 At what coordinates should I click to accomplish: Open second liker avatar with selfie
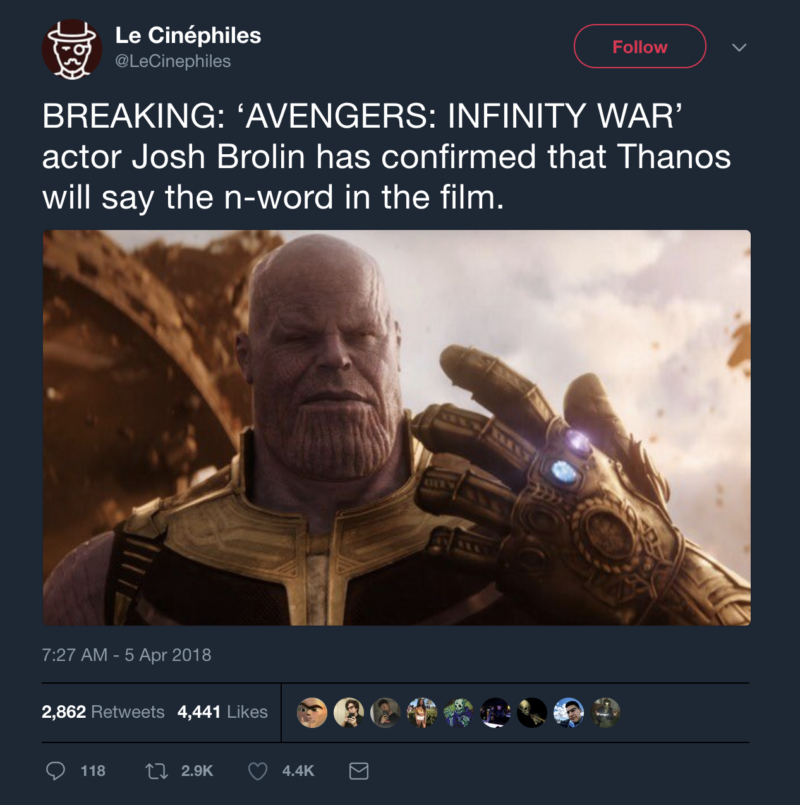349,713
